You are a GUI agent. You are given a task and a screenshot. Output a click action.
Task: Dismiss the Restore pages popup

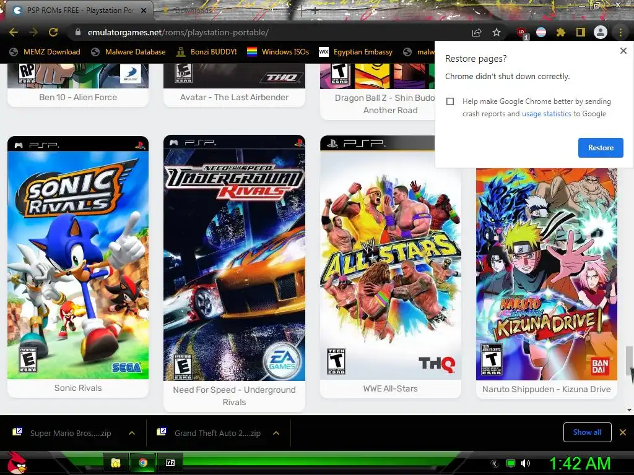point(623,51)
